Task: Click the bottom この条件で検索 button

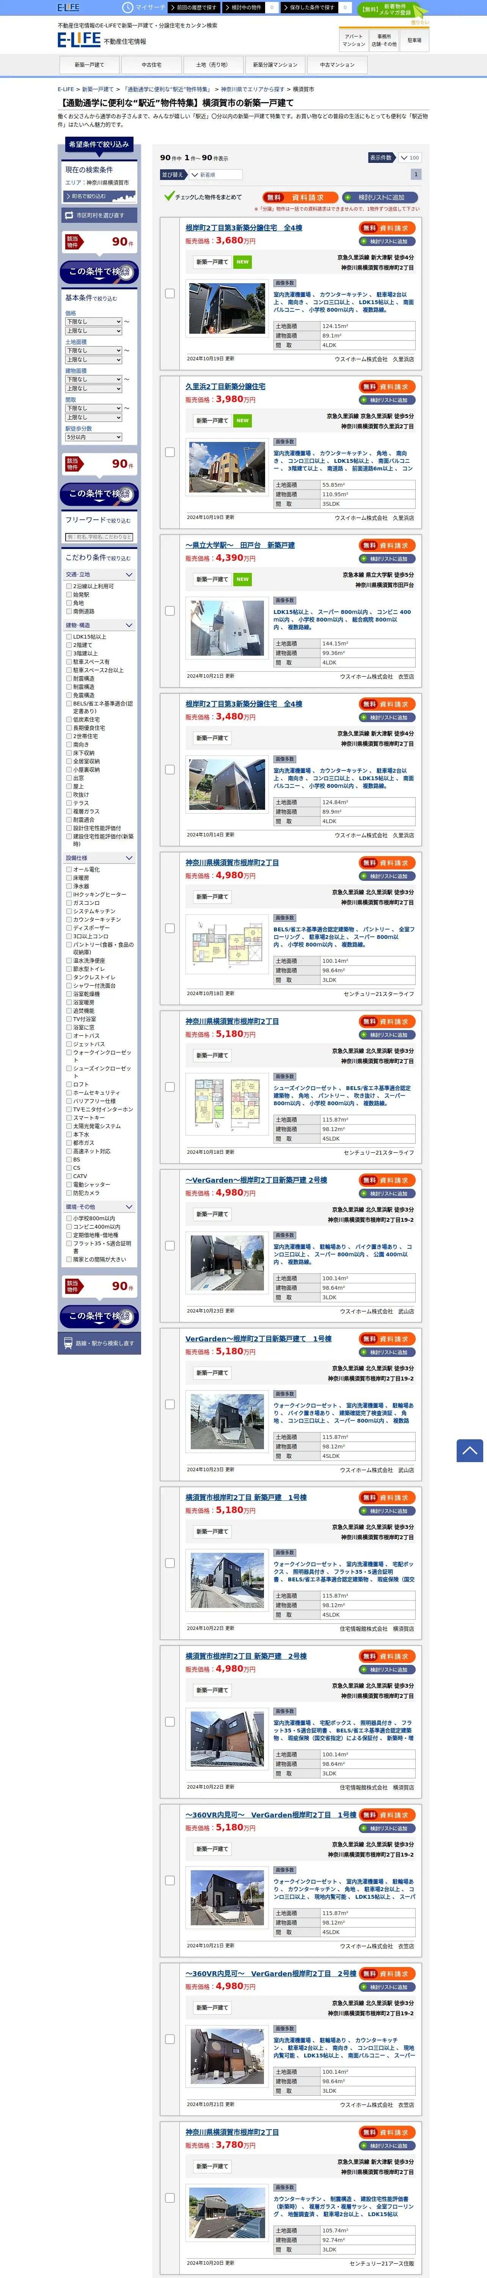Action: click(99, 1317)
